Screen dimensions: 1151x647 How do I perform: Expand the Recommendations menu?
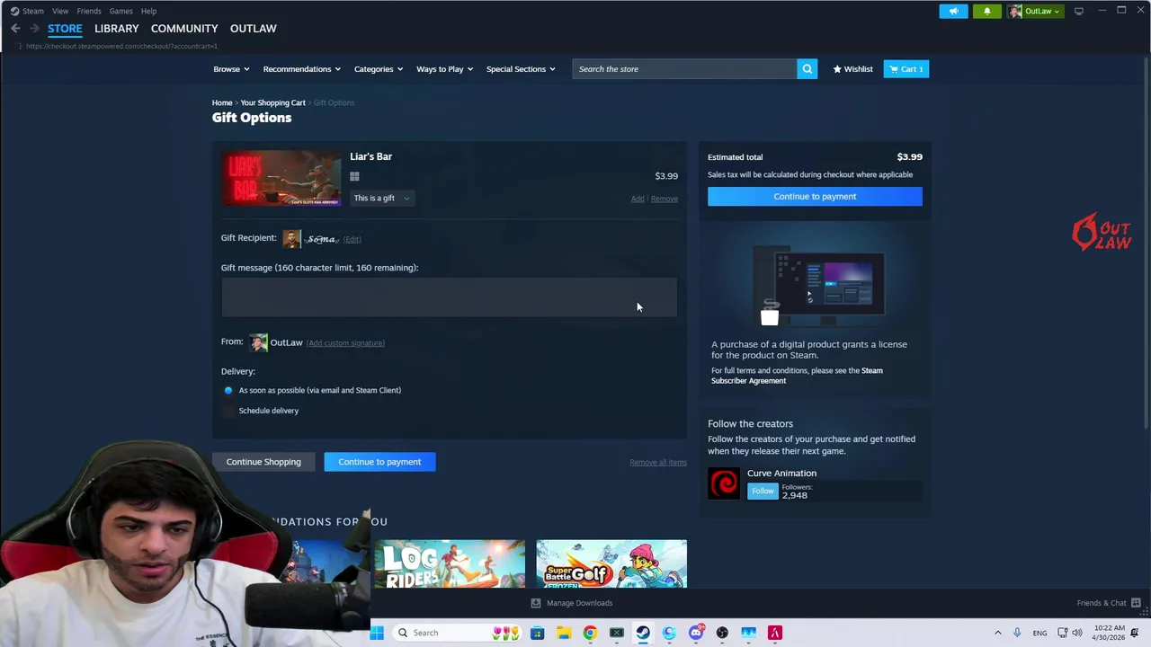point(301,69)
